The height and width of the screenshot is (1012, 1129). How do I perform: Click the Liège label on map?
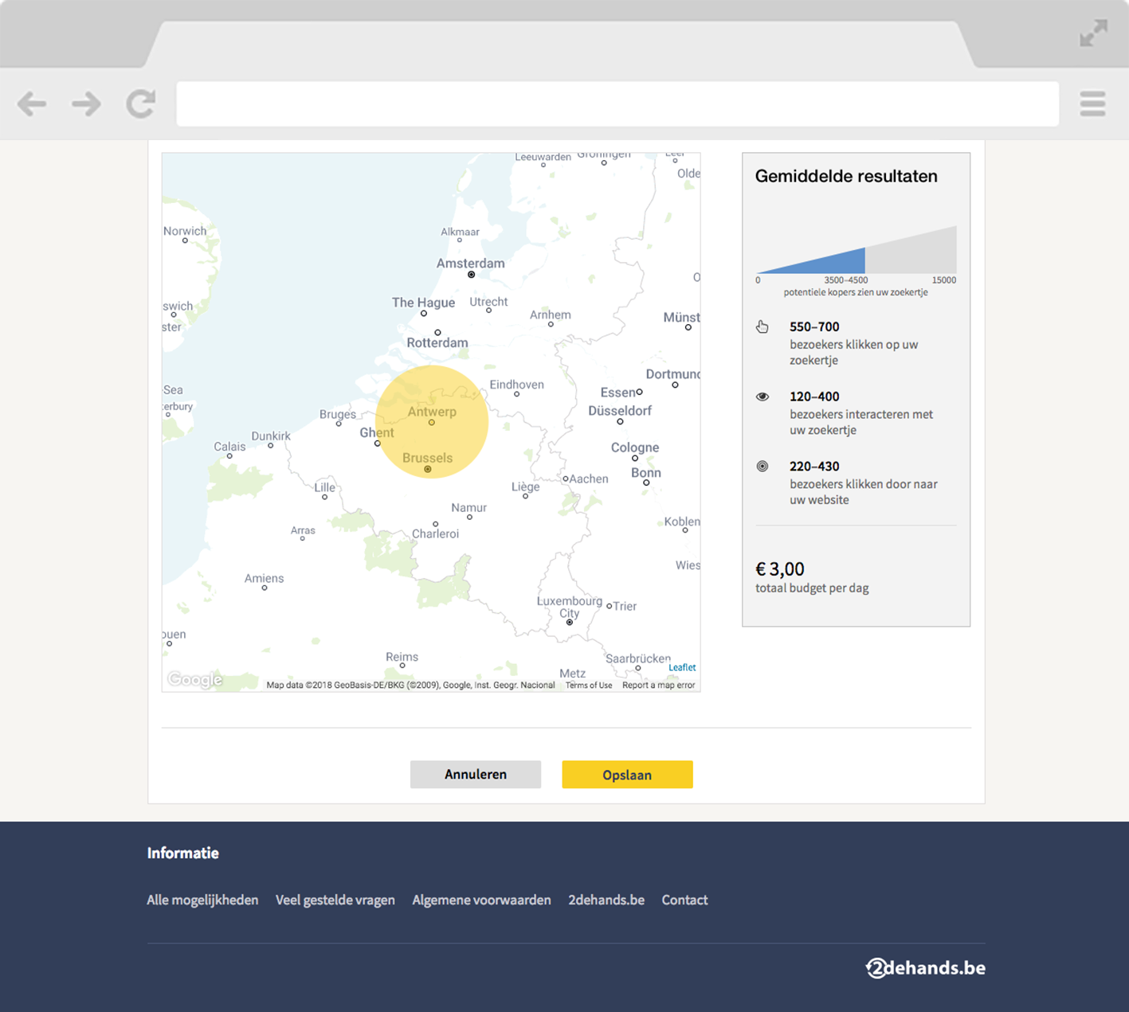525,486
